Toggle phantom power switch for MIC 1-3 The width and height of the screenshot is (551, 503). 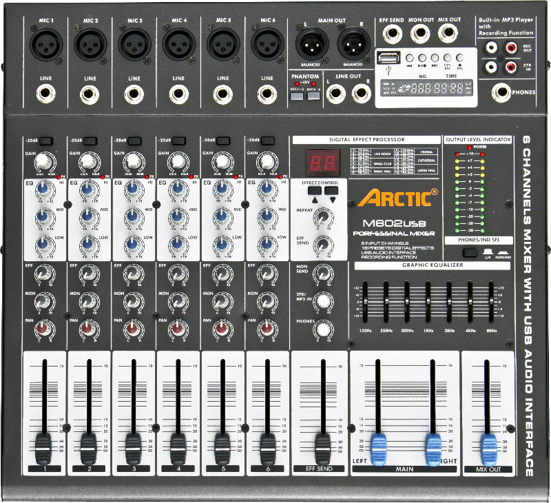click(297, 95)
